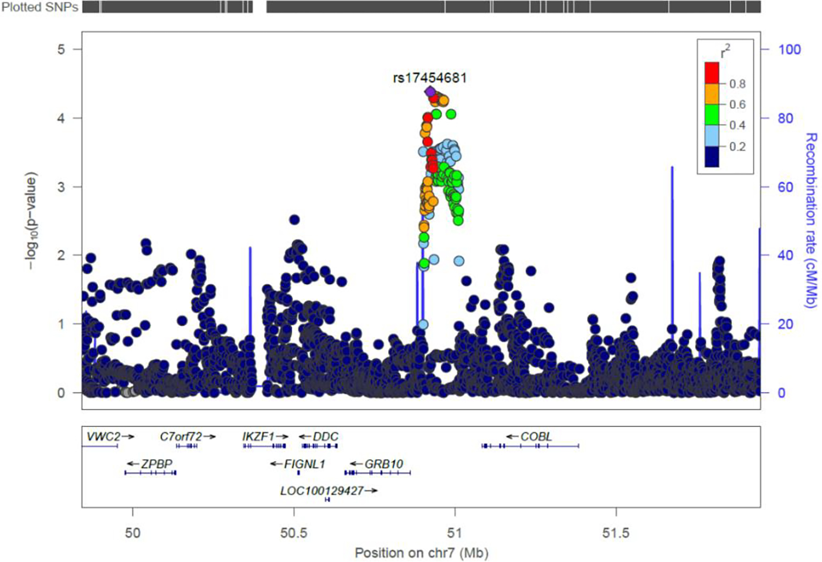The image size is (822, 562).
Task: Pick the orange r² legend swatch
Action: (712, 94)
